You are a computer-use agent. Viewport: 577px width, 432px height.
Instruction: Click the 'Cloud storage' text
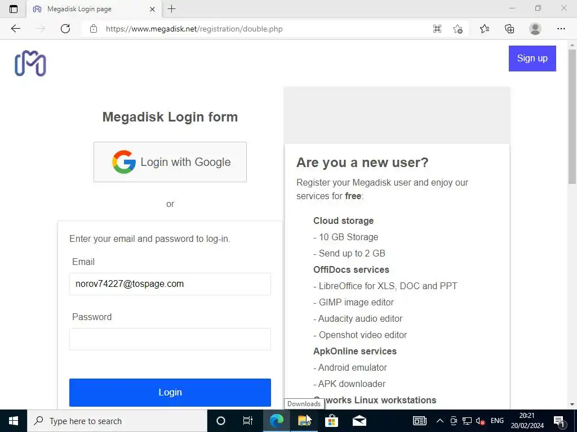tap(343, 220)
